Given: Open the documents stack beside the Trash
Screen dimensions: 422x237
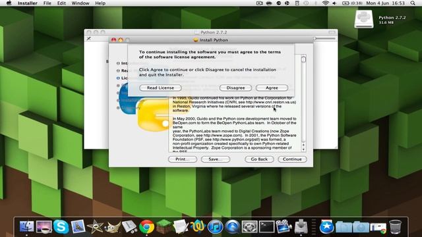Looking at the screenshot, I should pos(378,227).
